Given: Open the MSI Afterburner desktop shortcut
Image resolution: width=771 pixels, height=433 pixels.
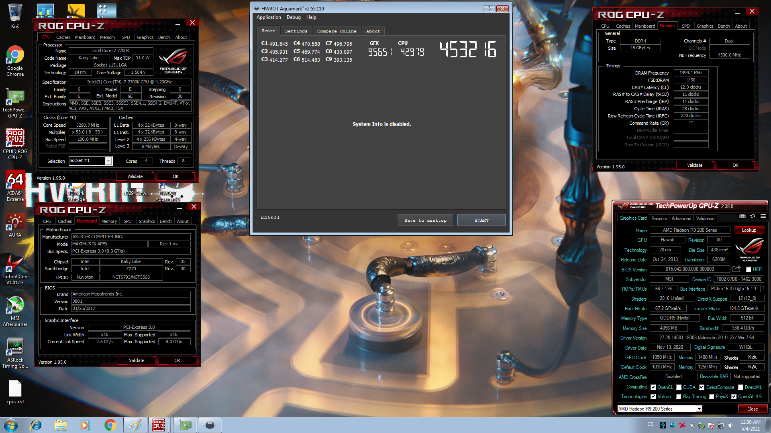Looking at the screenshot, I should coord(15,312).
